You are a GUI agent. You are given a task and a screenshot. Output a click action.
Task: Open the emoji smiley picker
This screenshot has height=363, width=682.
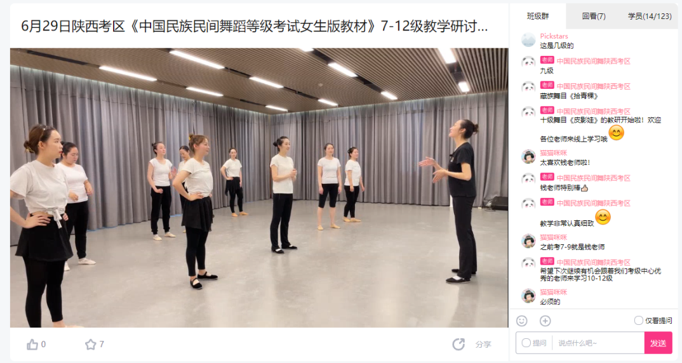521,321
